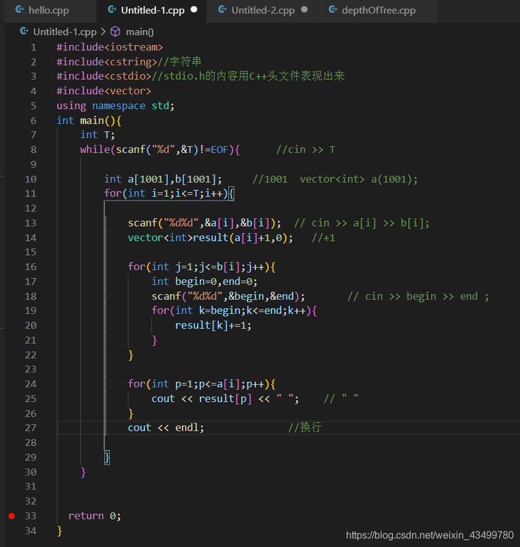Click 'vector<int>result(a[i]+1,0);' on line 14
This screenshot has height=547, width=520.
coord(210,238)
